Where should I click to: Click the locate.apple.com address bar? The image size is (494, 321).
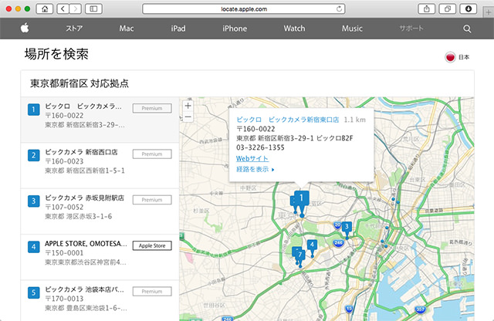[244, 8]
